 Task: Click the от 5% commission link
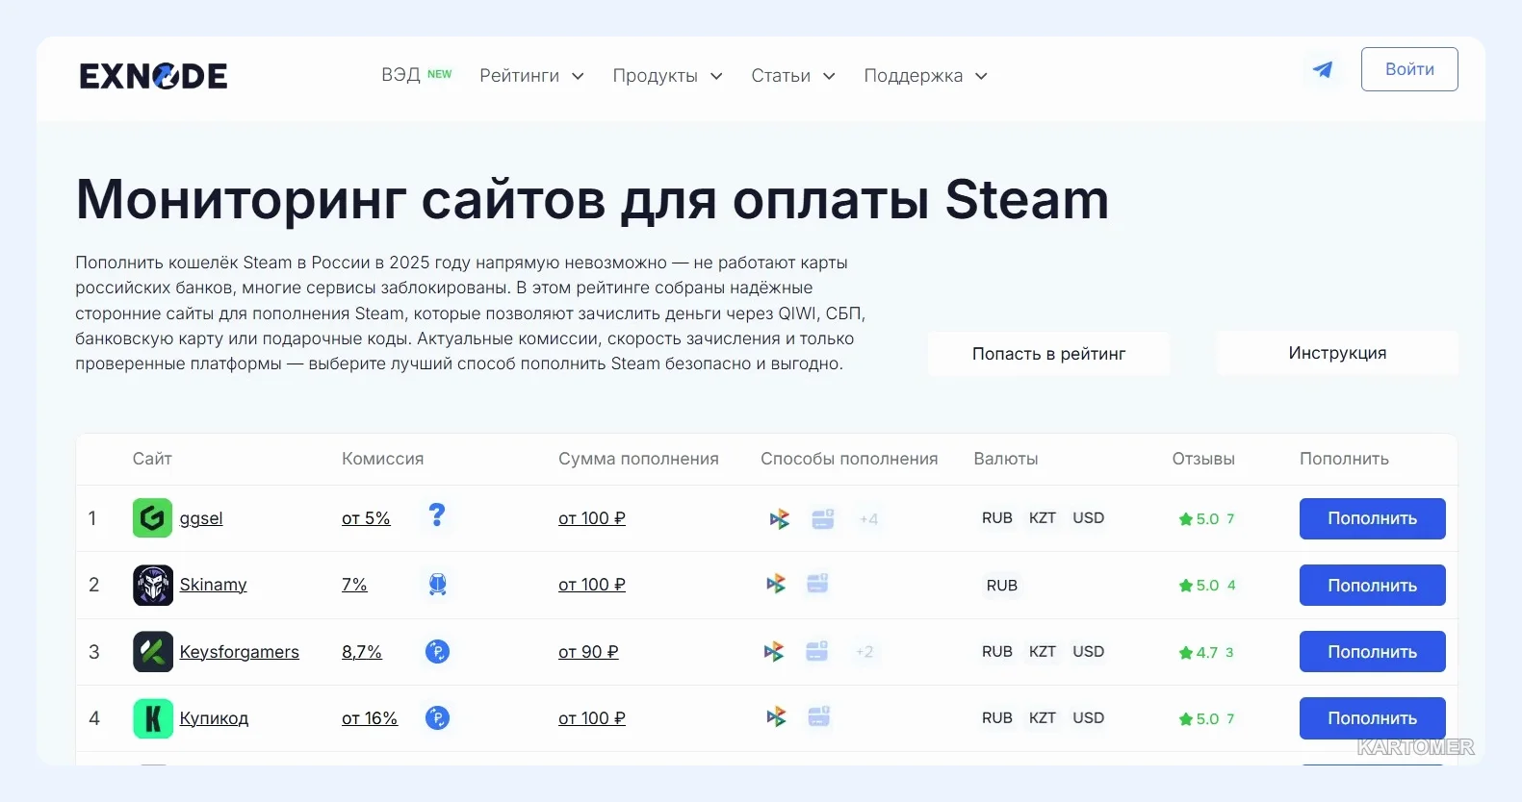pos(366,518)
